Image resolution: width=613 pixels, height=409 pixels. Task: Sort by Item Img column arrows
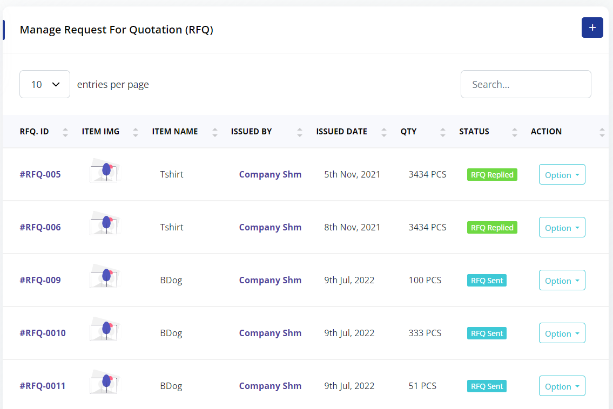pos(136,132)
